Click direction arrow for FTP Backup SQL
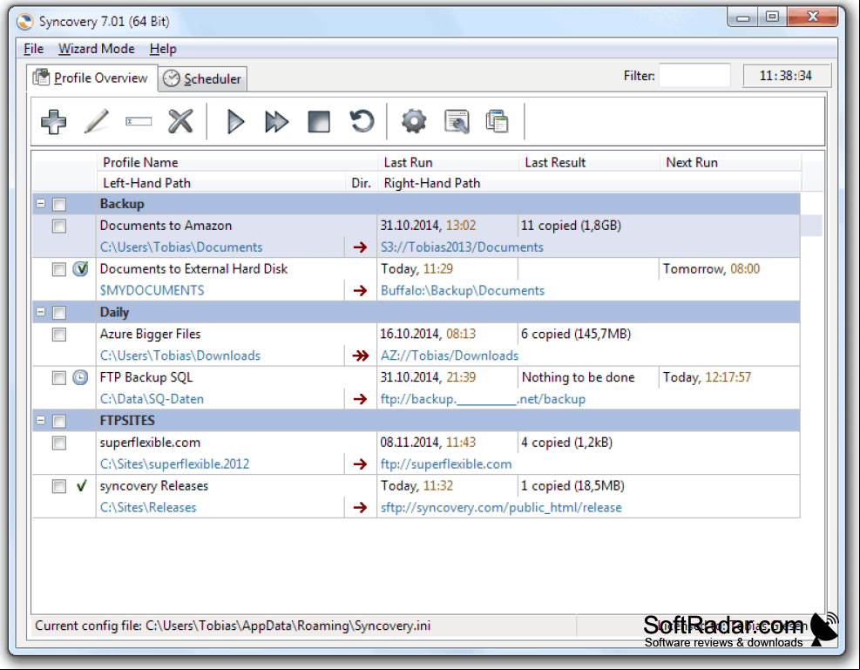Screen dimensions: 860x670 click(x=361, y=399)
